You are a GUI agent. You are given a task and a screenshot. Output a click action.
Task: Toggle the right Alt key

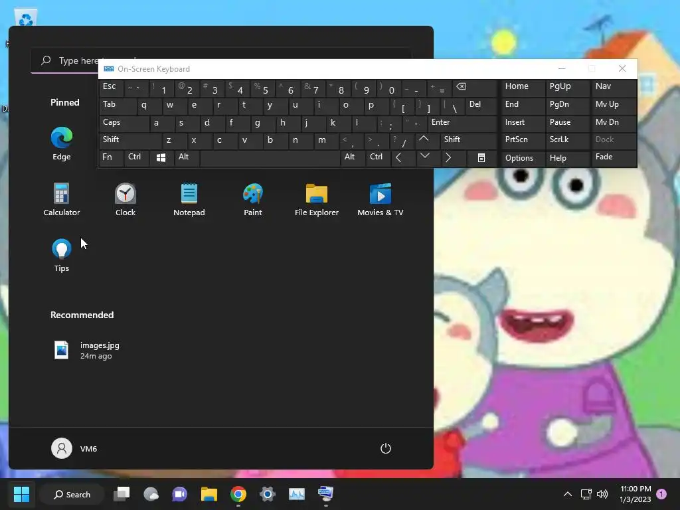353,158
